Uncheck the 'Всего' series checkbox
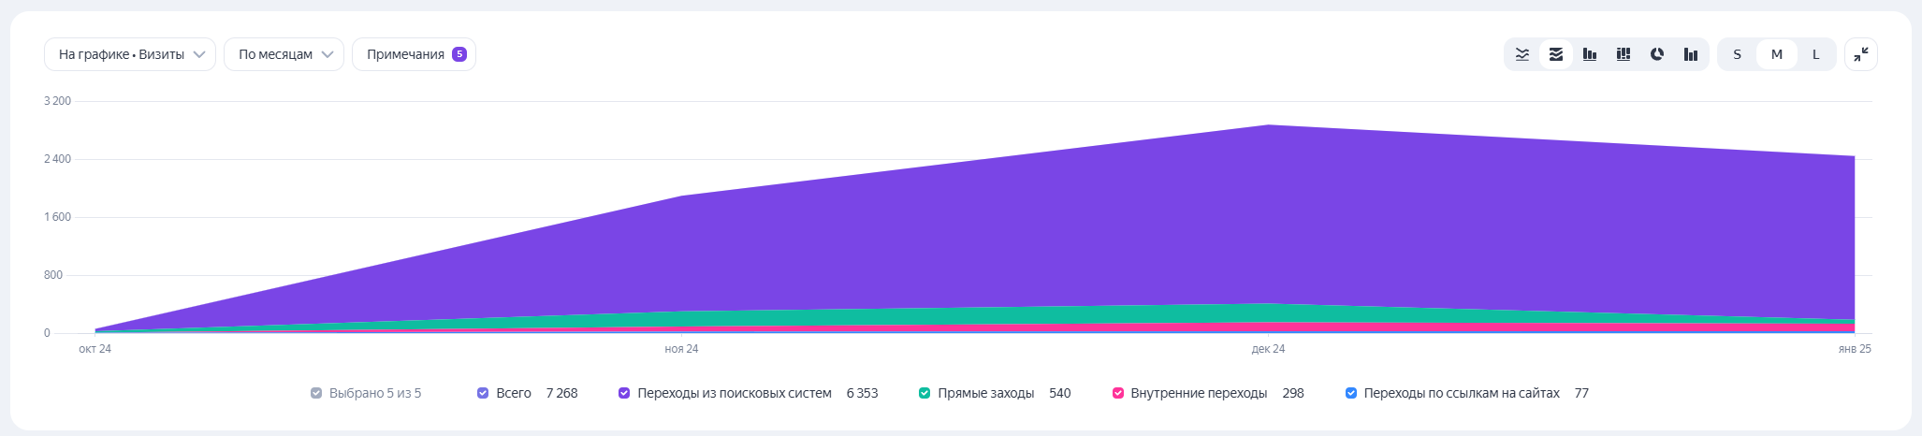The height and width of the screenshot is (436, 1922). tap(483, 393)
